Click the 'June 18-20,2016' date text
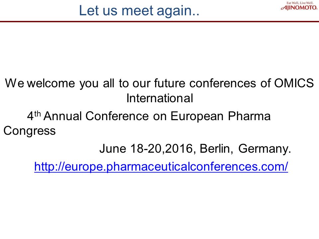The image size is (319, 239). pos(146,148)
